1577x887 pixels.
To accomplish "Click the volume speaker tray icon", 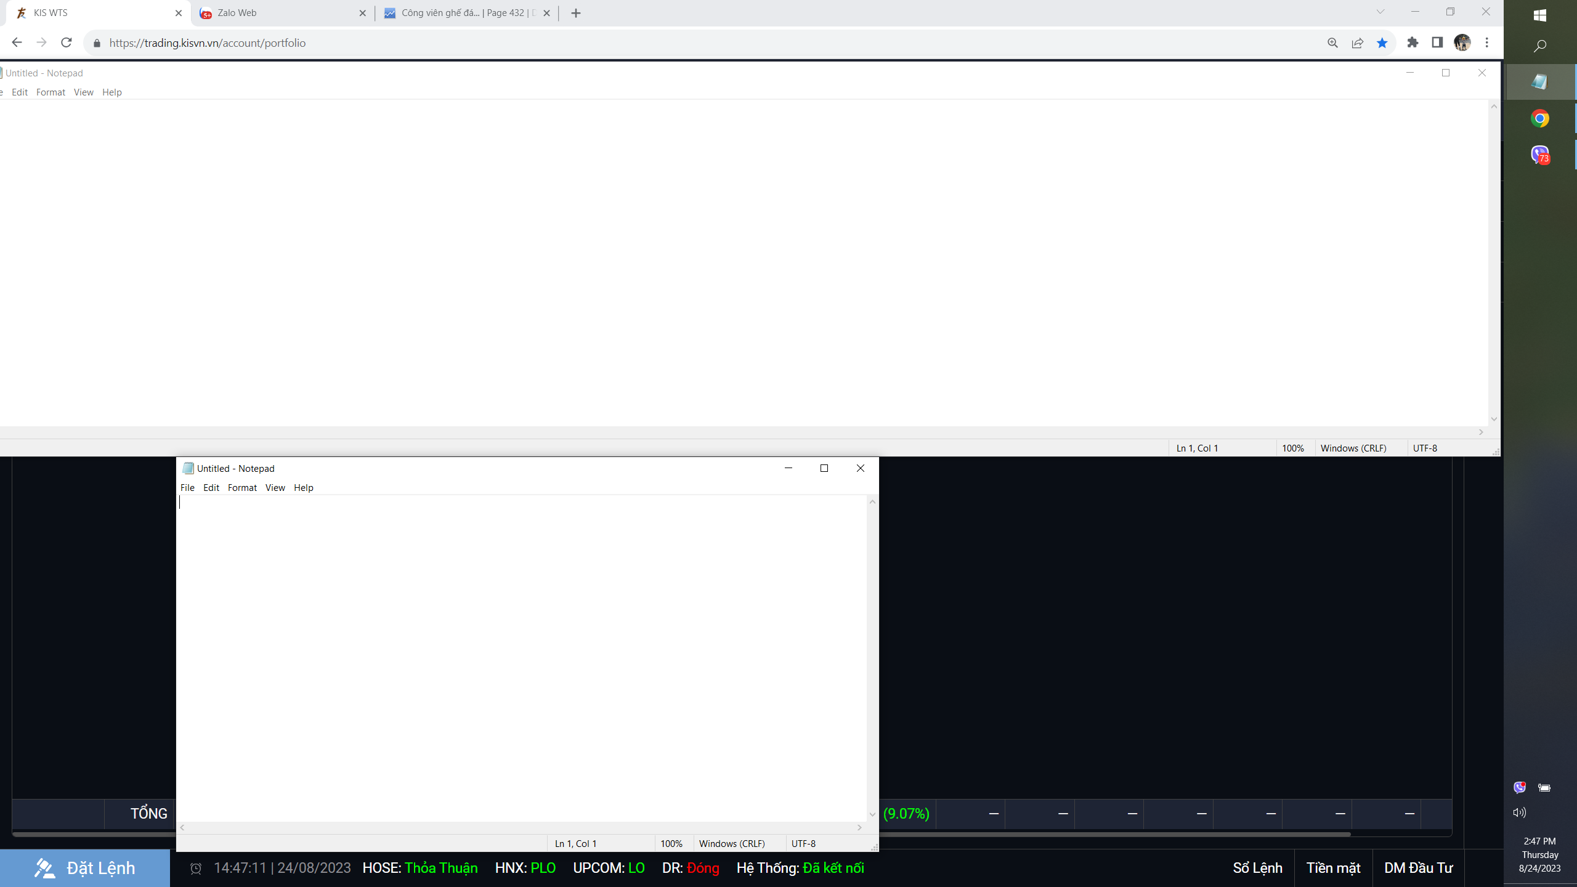I will click(x=1520, y=812).
